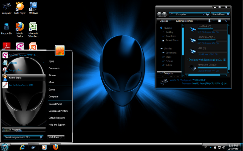
Task: Select HENDRAYADI (D:) drive
Action: (x=207, y=40)
